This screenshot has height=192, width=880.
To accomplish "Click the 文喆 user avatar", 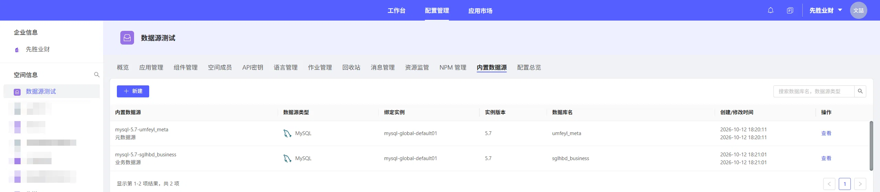I will click(x=858, y=10).
